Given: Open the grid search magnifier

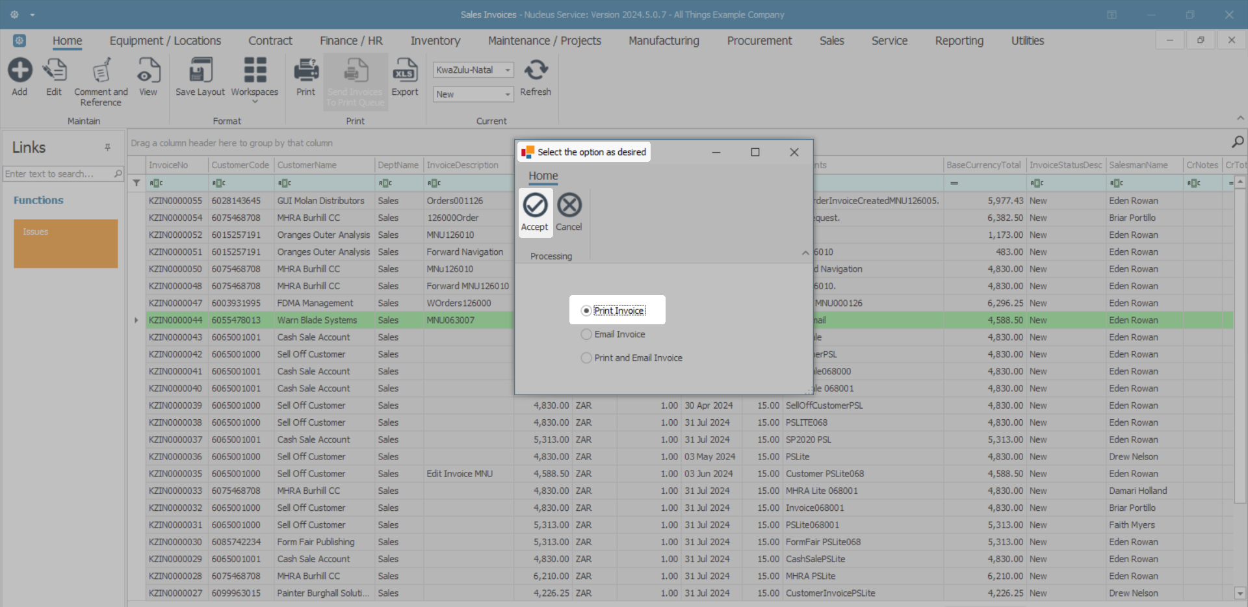Looking at the screenshot, I should point(1238,142).
